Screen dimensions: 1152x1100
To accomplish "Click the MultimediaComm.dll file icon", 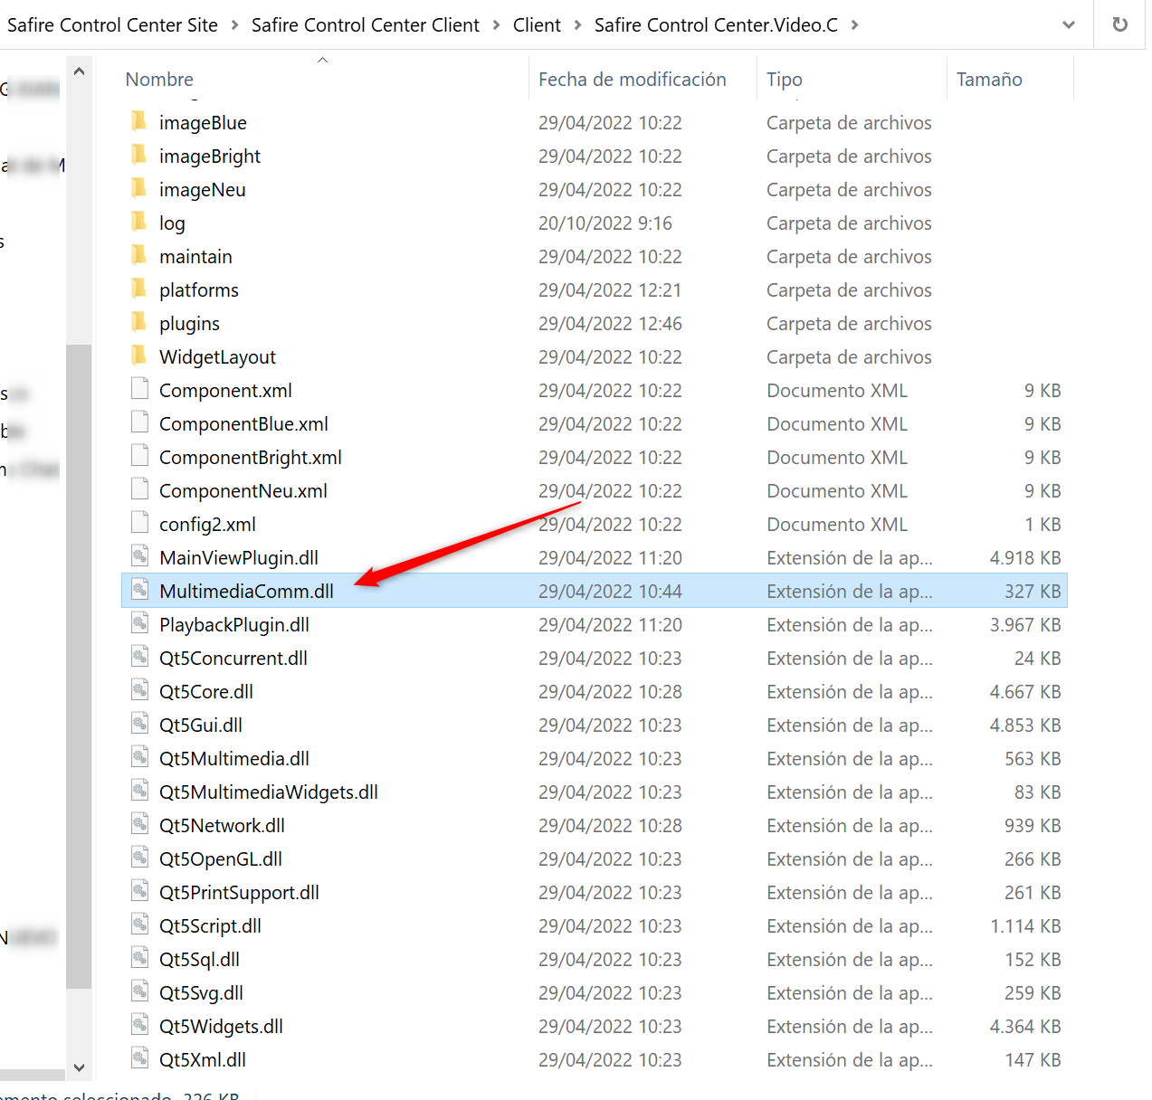I will click(139, 590).
